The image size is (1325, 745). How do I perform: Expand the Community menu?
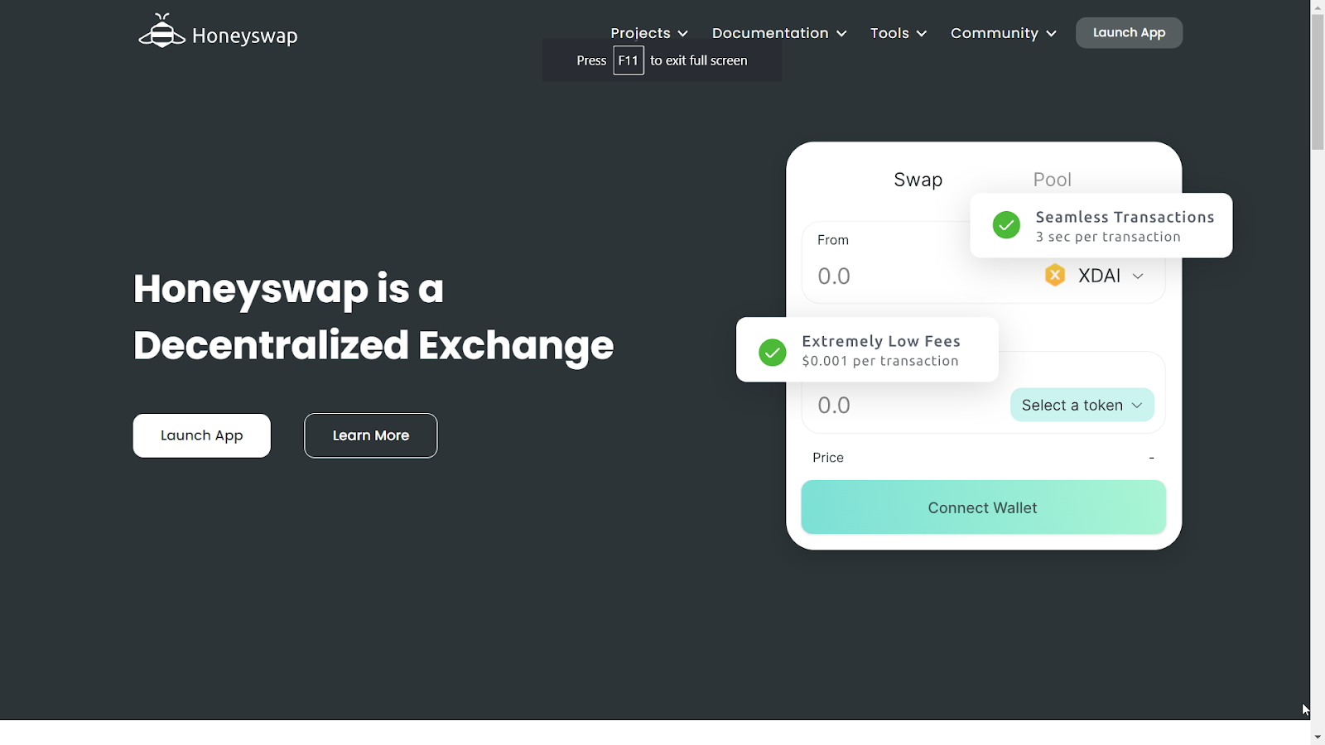pyautogui.click(x=1004, y=33)
